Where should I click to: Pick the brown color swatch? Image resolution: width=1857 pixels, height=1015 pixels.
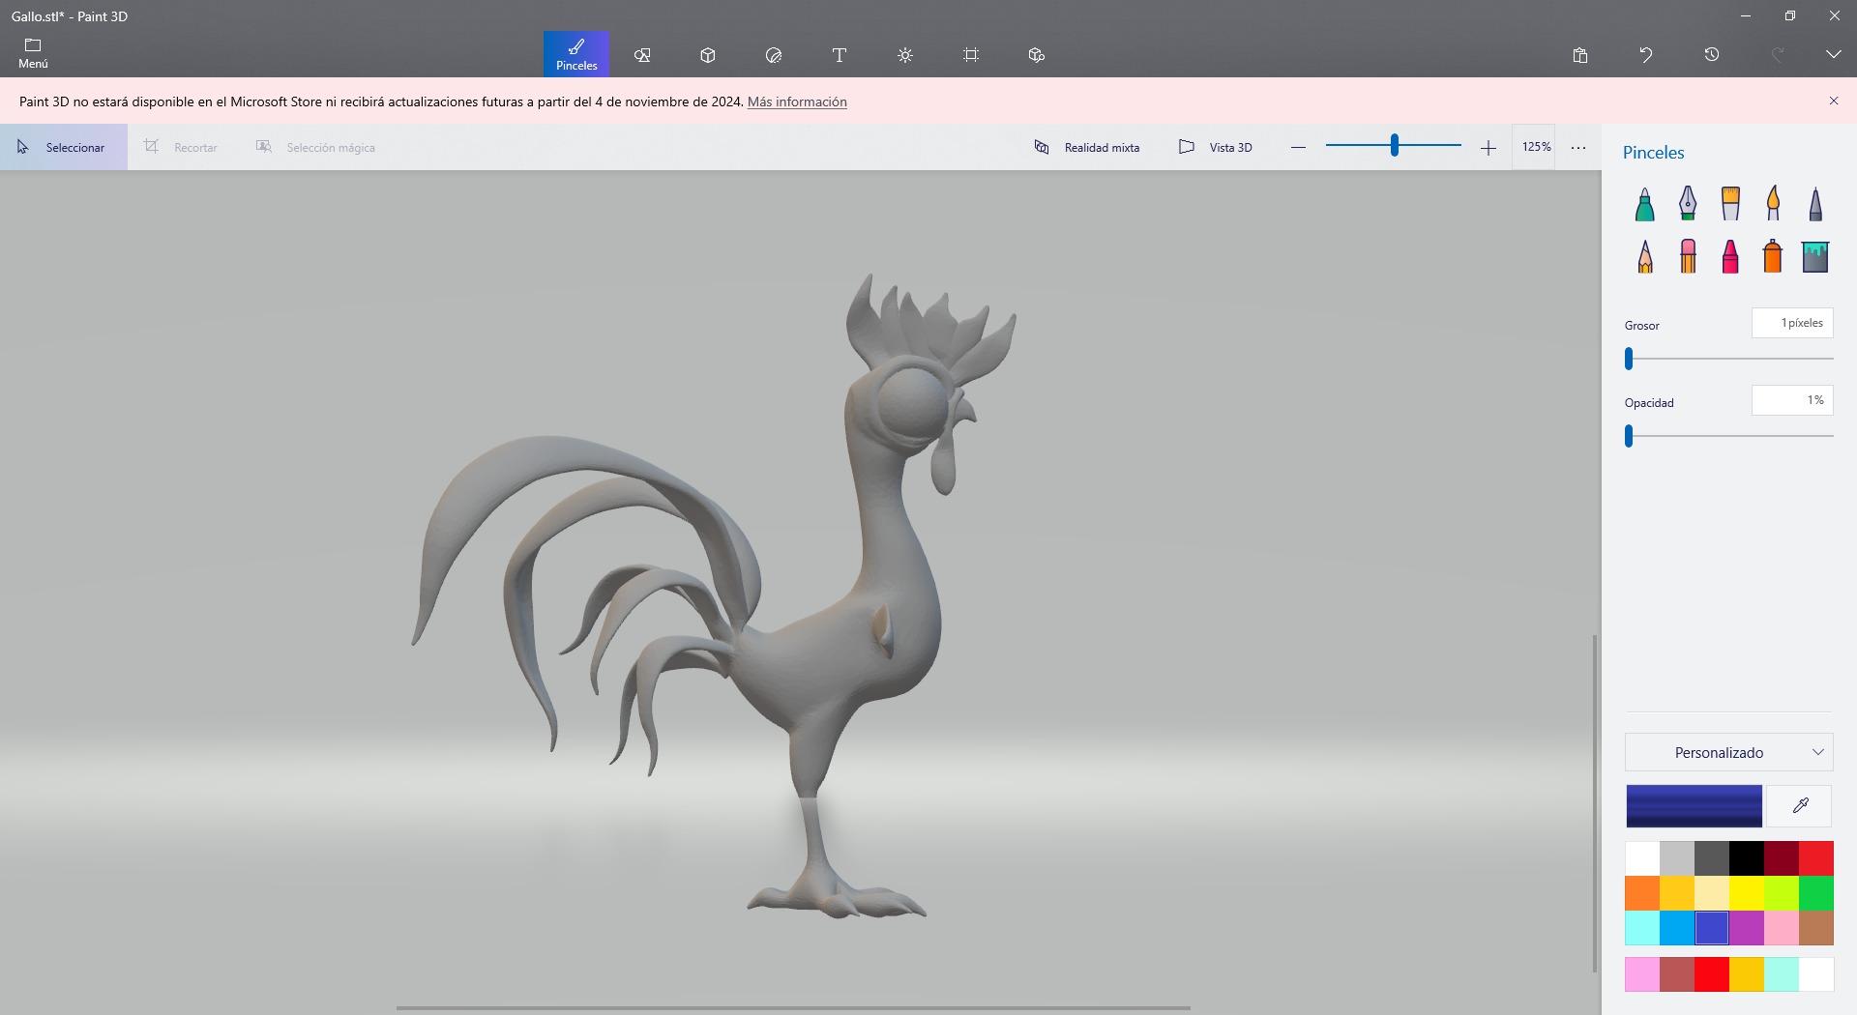[x=1816, y=928]
